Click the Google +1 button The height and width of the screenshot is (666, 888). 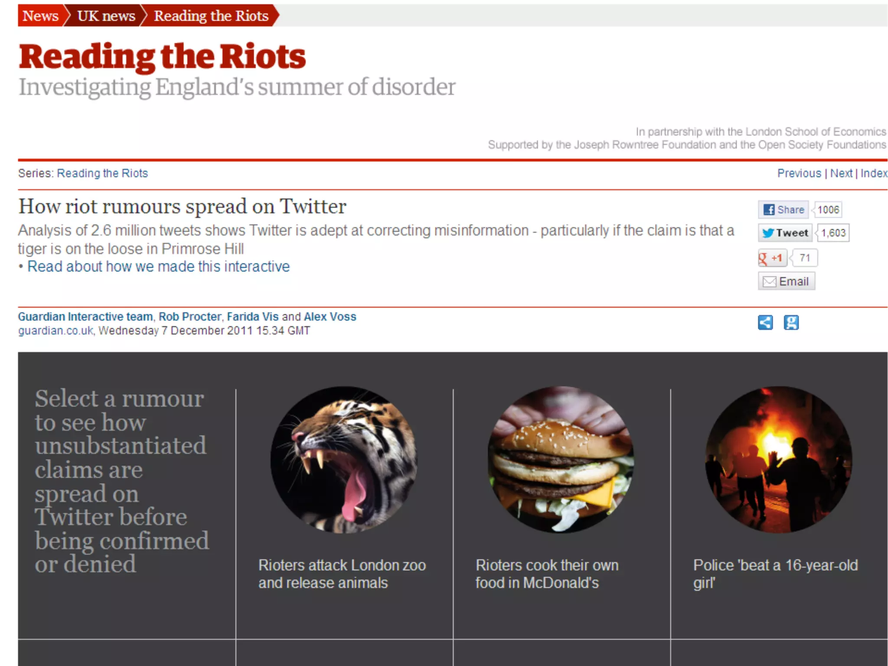[772, 258]
